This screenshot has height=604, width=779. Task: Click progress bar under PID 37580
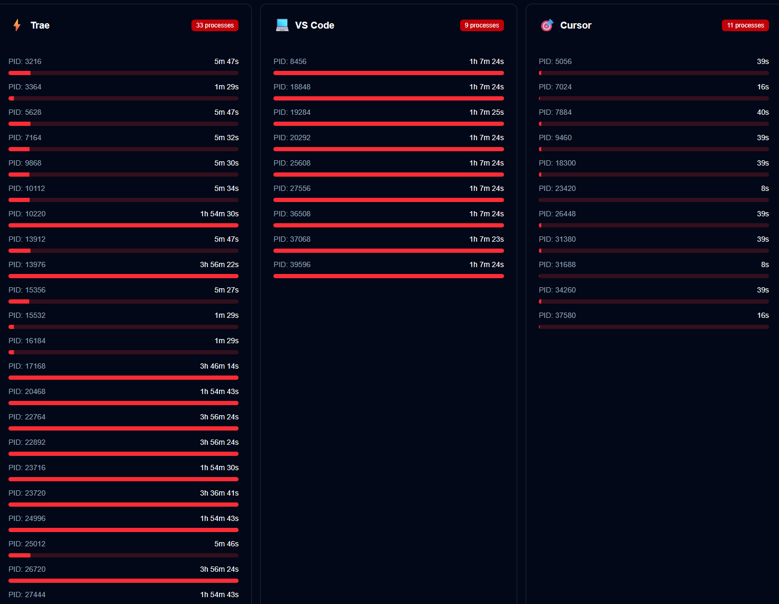point(654,327)
